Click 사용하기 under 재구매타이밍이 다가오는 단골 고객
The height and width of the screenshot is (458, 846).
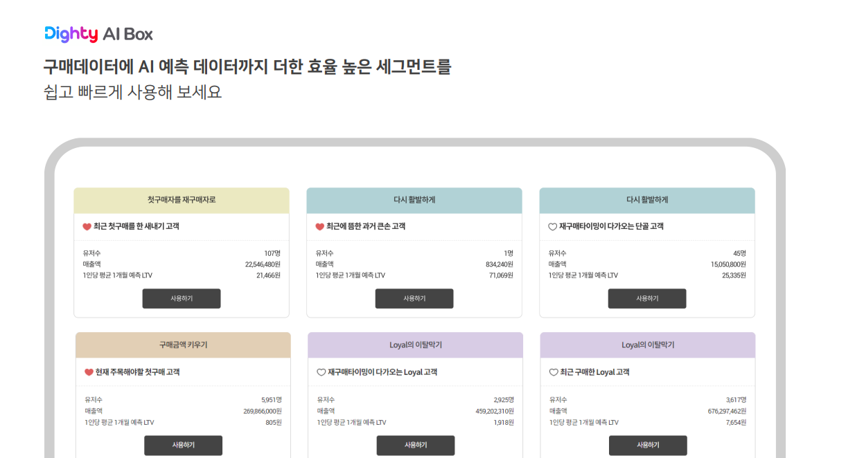647,299
